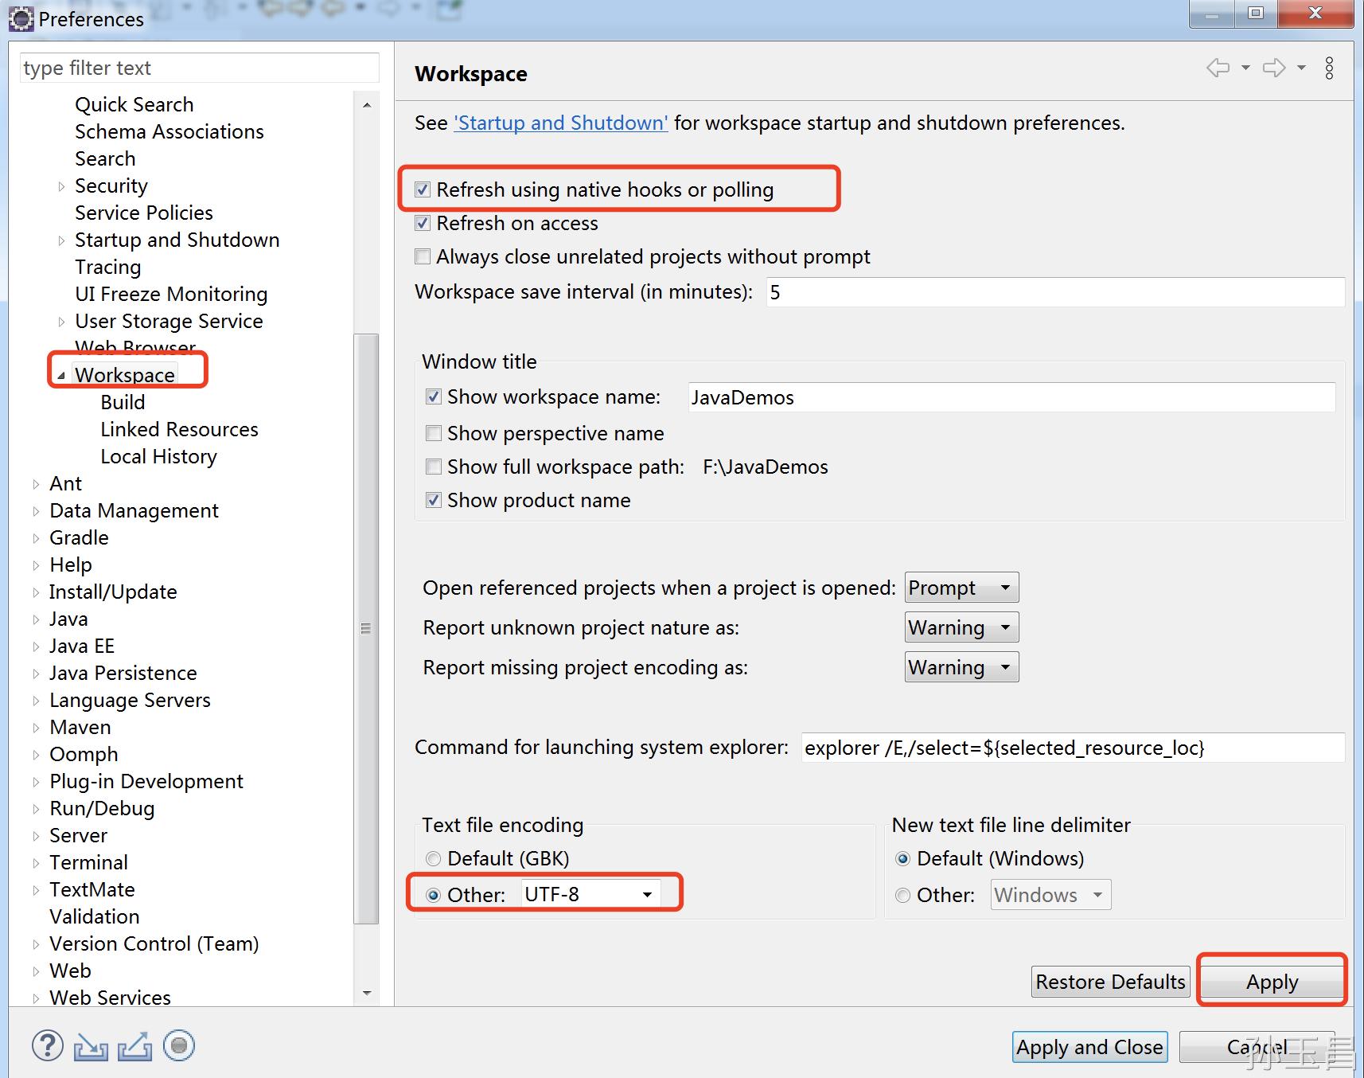The height and width of the screenshot is (1078, 1364).
Task: Select Default (GBK) text encoding radio
Action: click(x=434, y=858)
